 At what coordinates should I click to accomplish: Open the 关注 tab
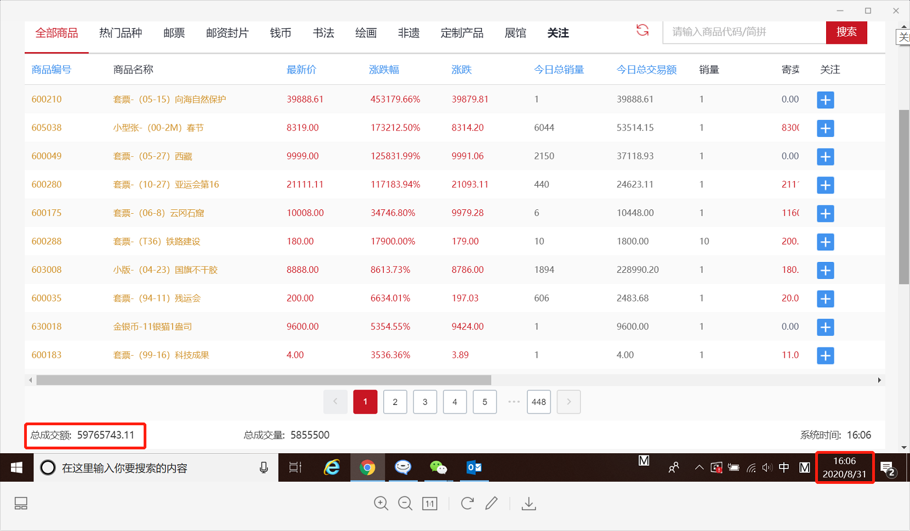558,33
